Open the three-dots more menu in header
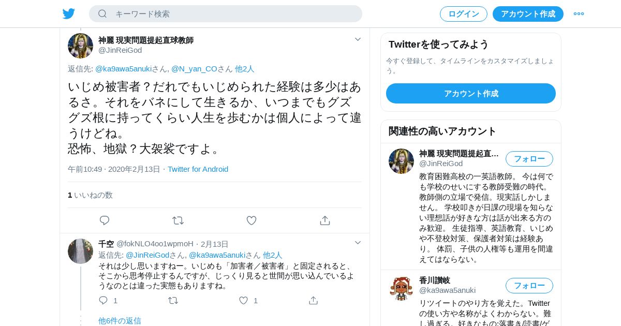The width and height of the screenshot is (621, 326). (x=579, y=14)
